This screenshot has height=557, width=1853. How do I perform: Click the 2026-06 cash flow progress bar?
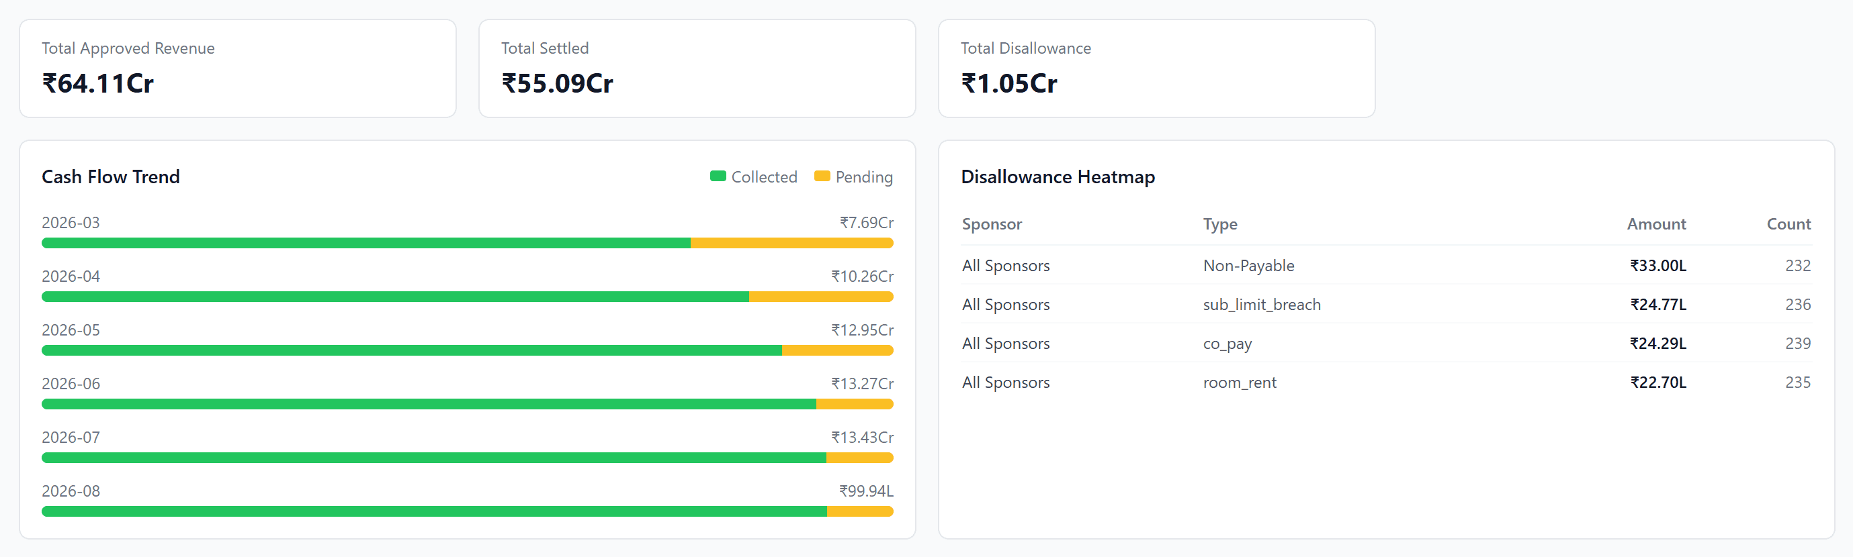click(468, 404)
